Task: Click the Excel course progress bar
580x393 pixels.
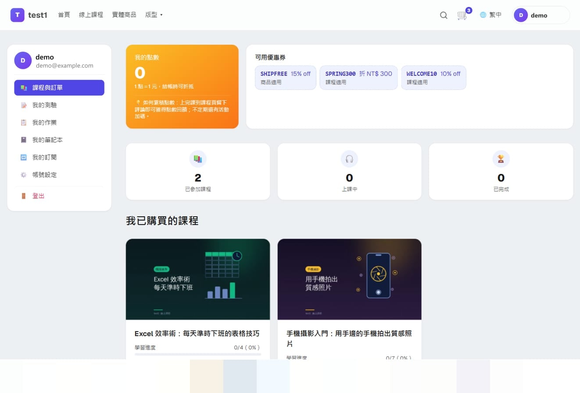Action: (x=198, y=354)
